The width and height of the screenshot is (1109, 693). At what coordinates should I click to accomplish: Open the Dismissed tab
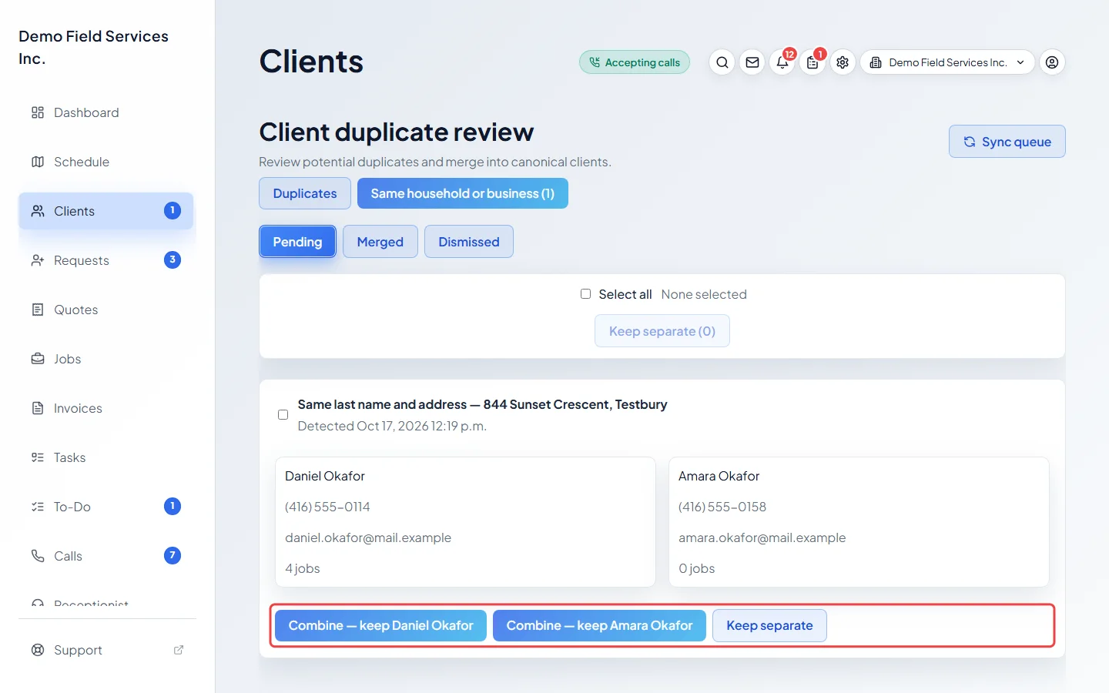[x=469, y=242]
